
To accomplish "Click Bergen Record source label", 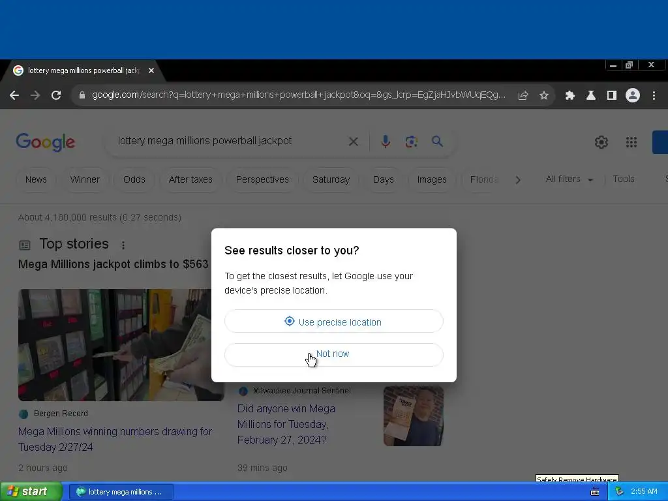I will 61,414.
